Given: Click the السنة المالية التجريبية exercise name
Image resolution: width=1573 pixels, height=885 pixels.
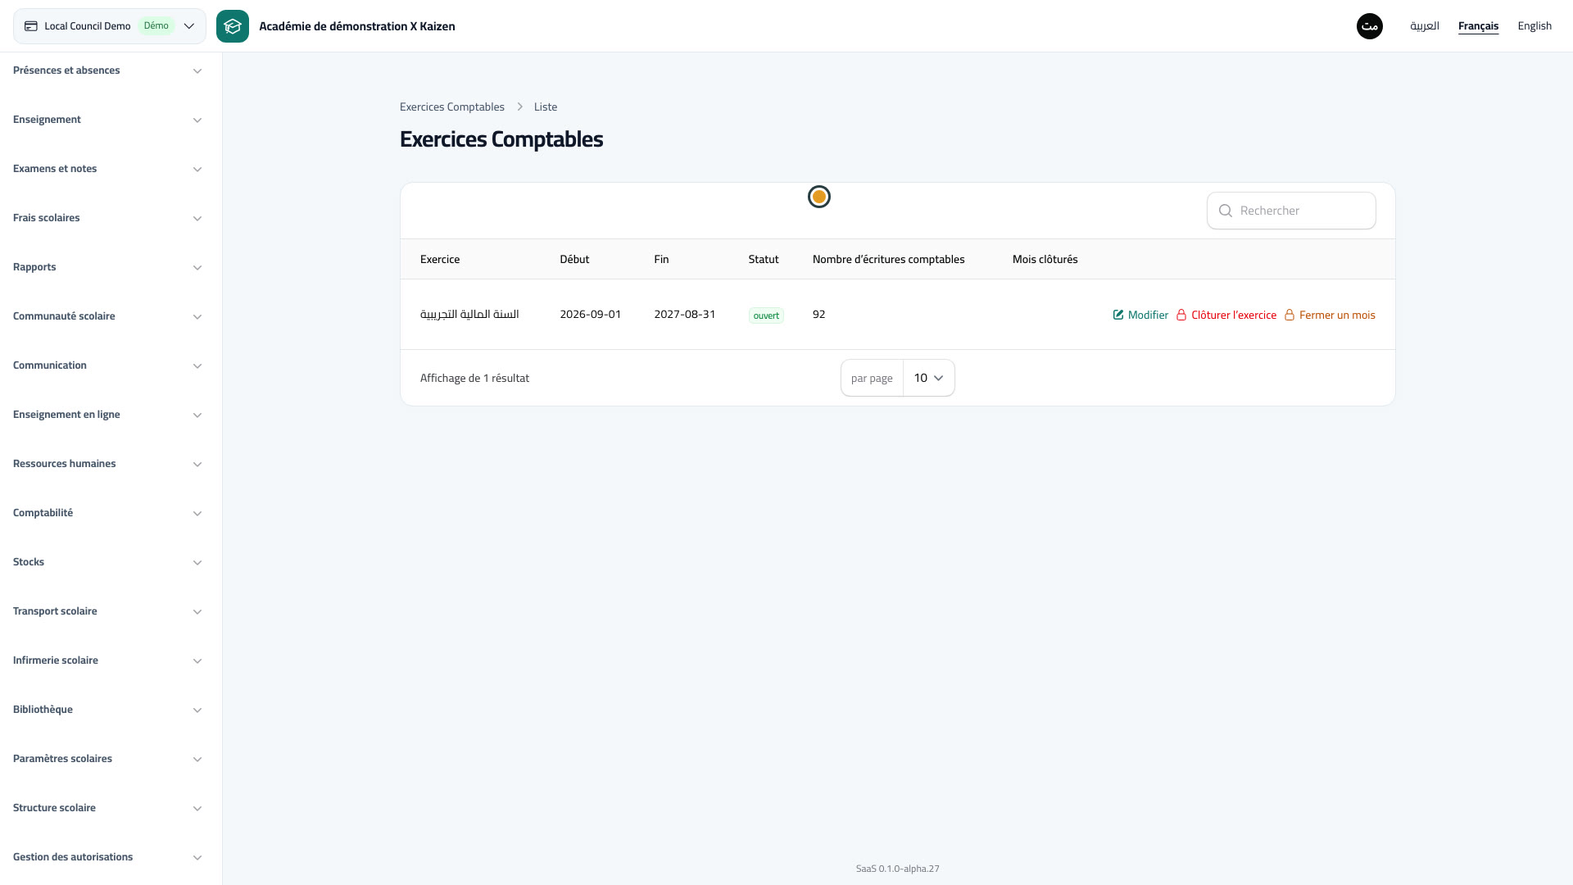Looking at the screenshot, I should 469,314.
